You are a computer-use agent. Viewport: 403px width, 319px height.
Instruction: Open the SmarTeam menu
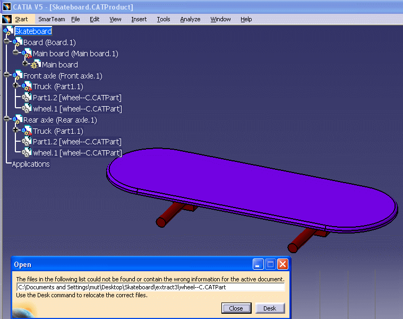tap(52, 19)
